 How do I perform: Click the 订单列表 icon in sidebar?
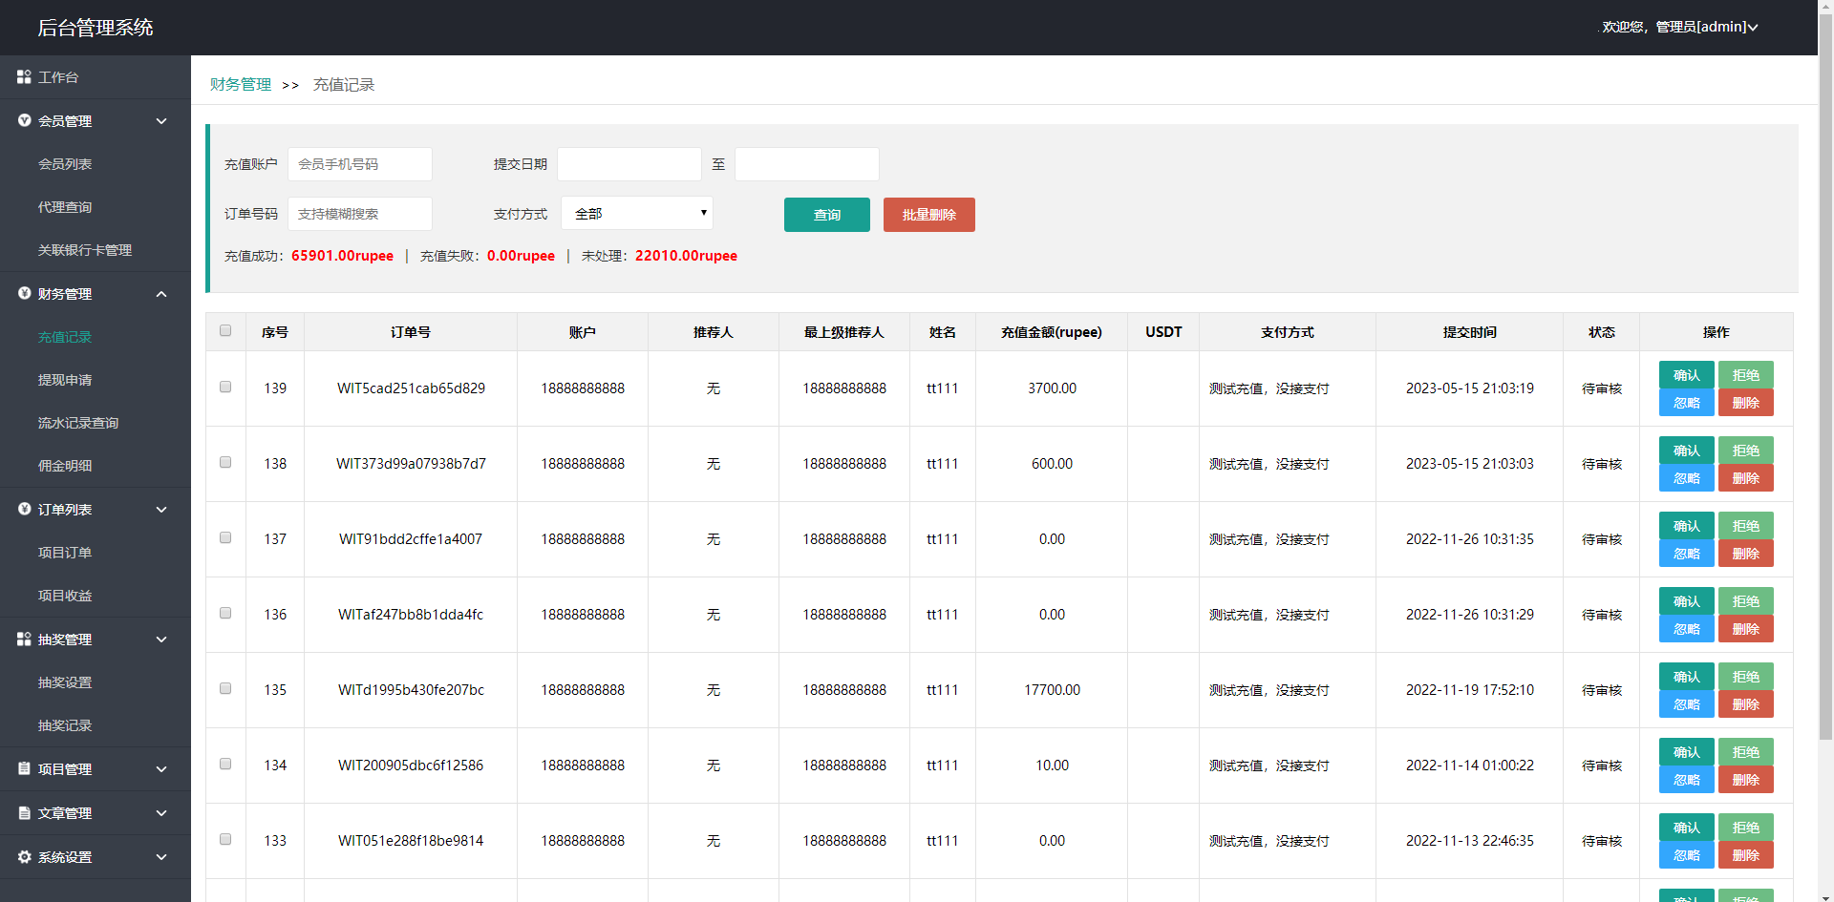[x=24, y=510]
